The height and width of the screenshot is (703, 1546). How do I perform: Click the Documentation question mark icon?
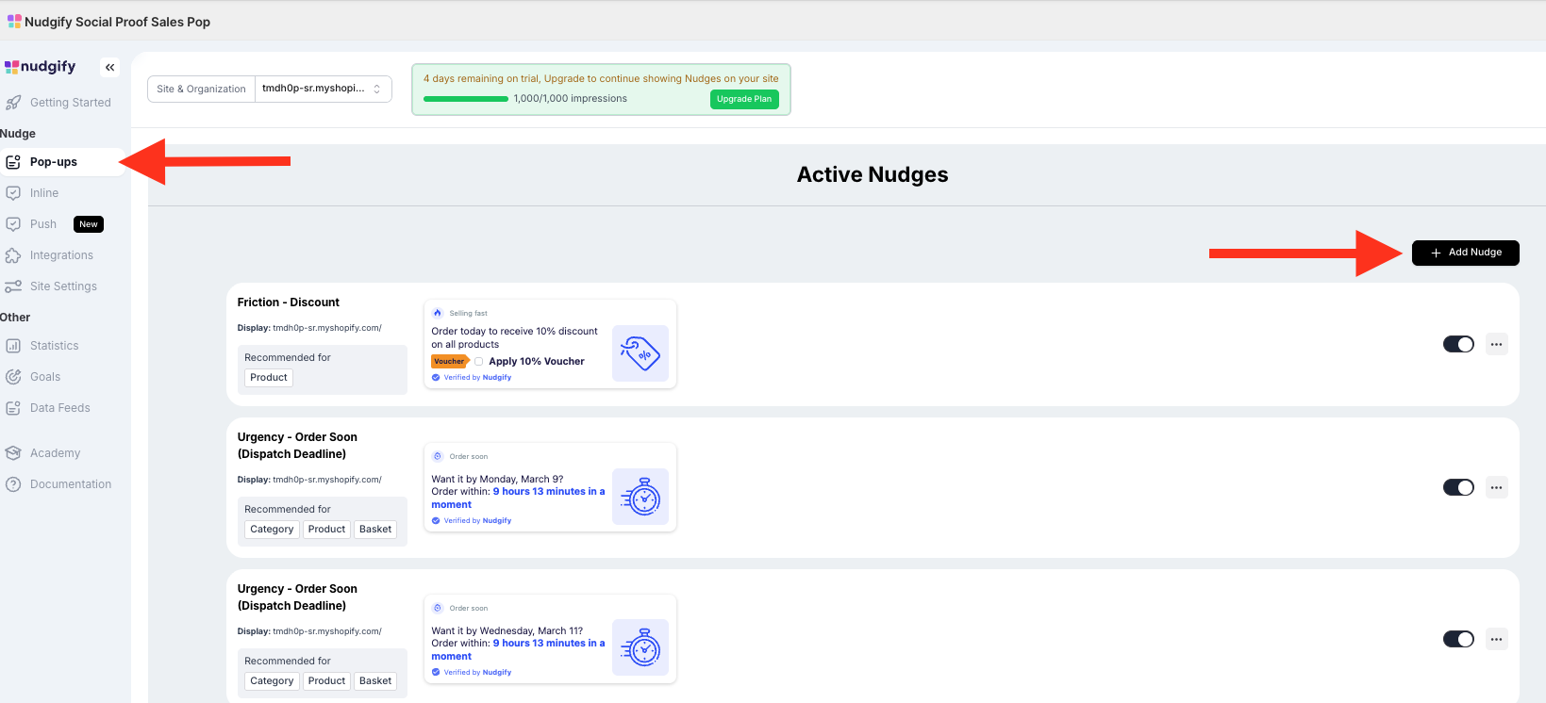click(x=13, y=484)
